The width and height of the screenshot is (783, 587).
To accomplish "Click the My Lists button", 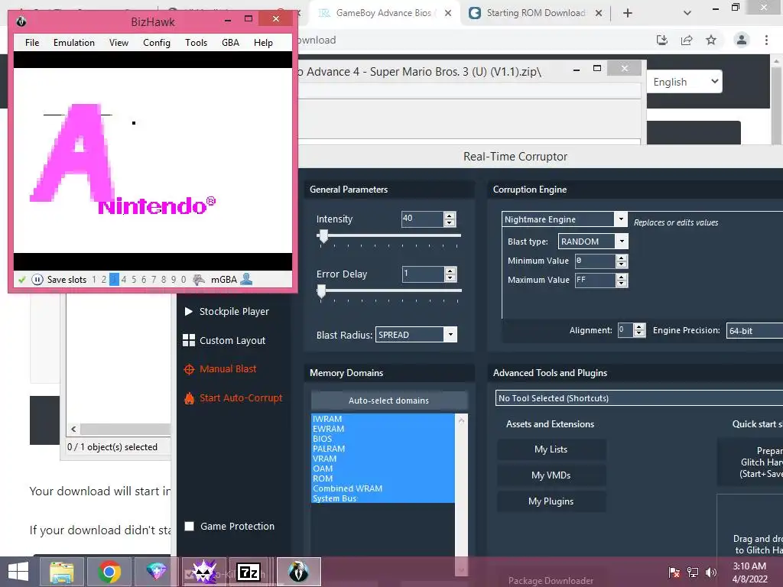I will [x=551, y=449].
